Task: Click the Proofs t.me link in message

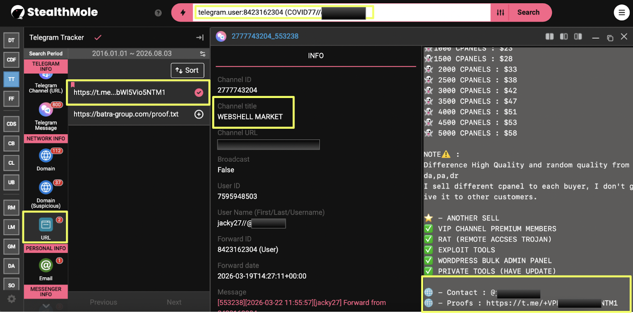Action: point(552,303)
